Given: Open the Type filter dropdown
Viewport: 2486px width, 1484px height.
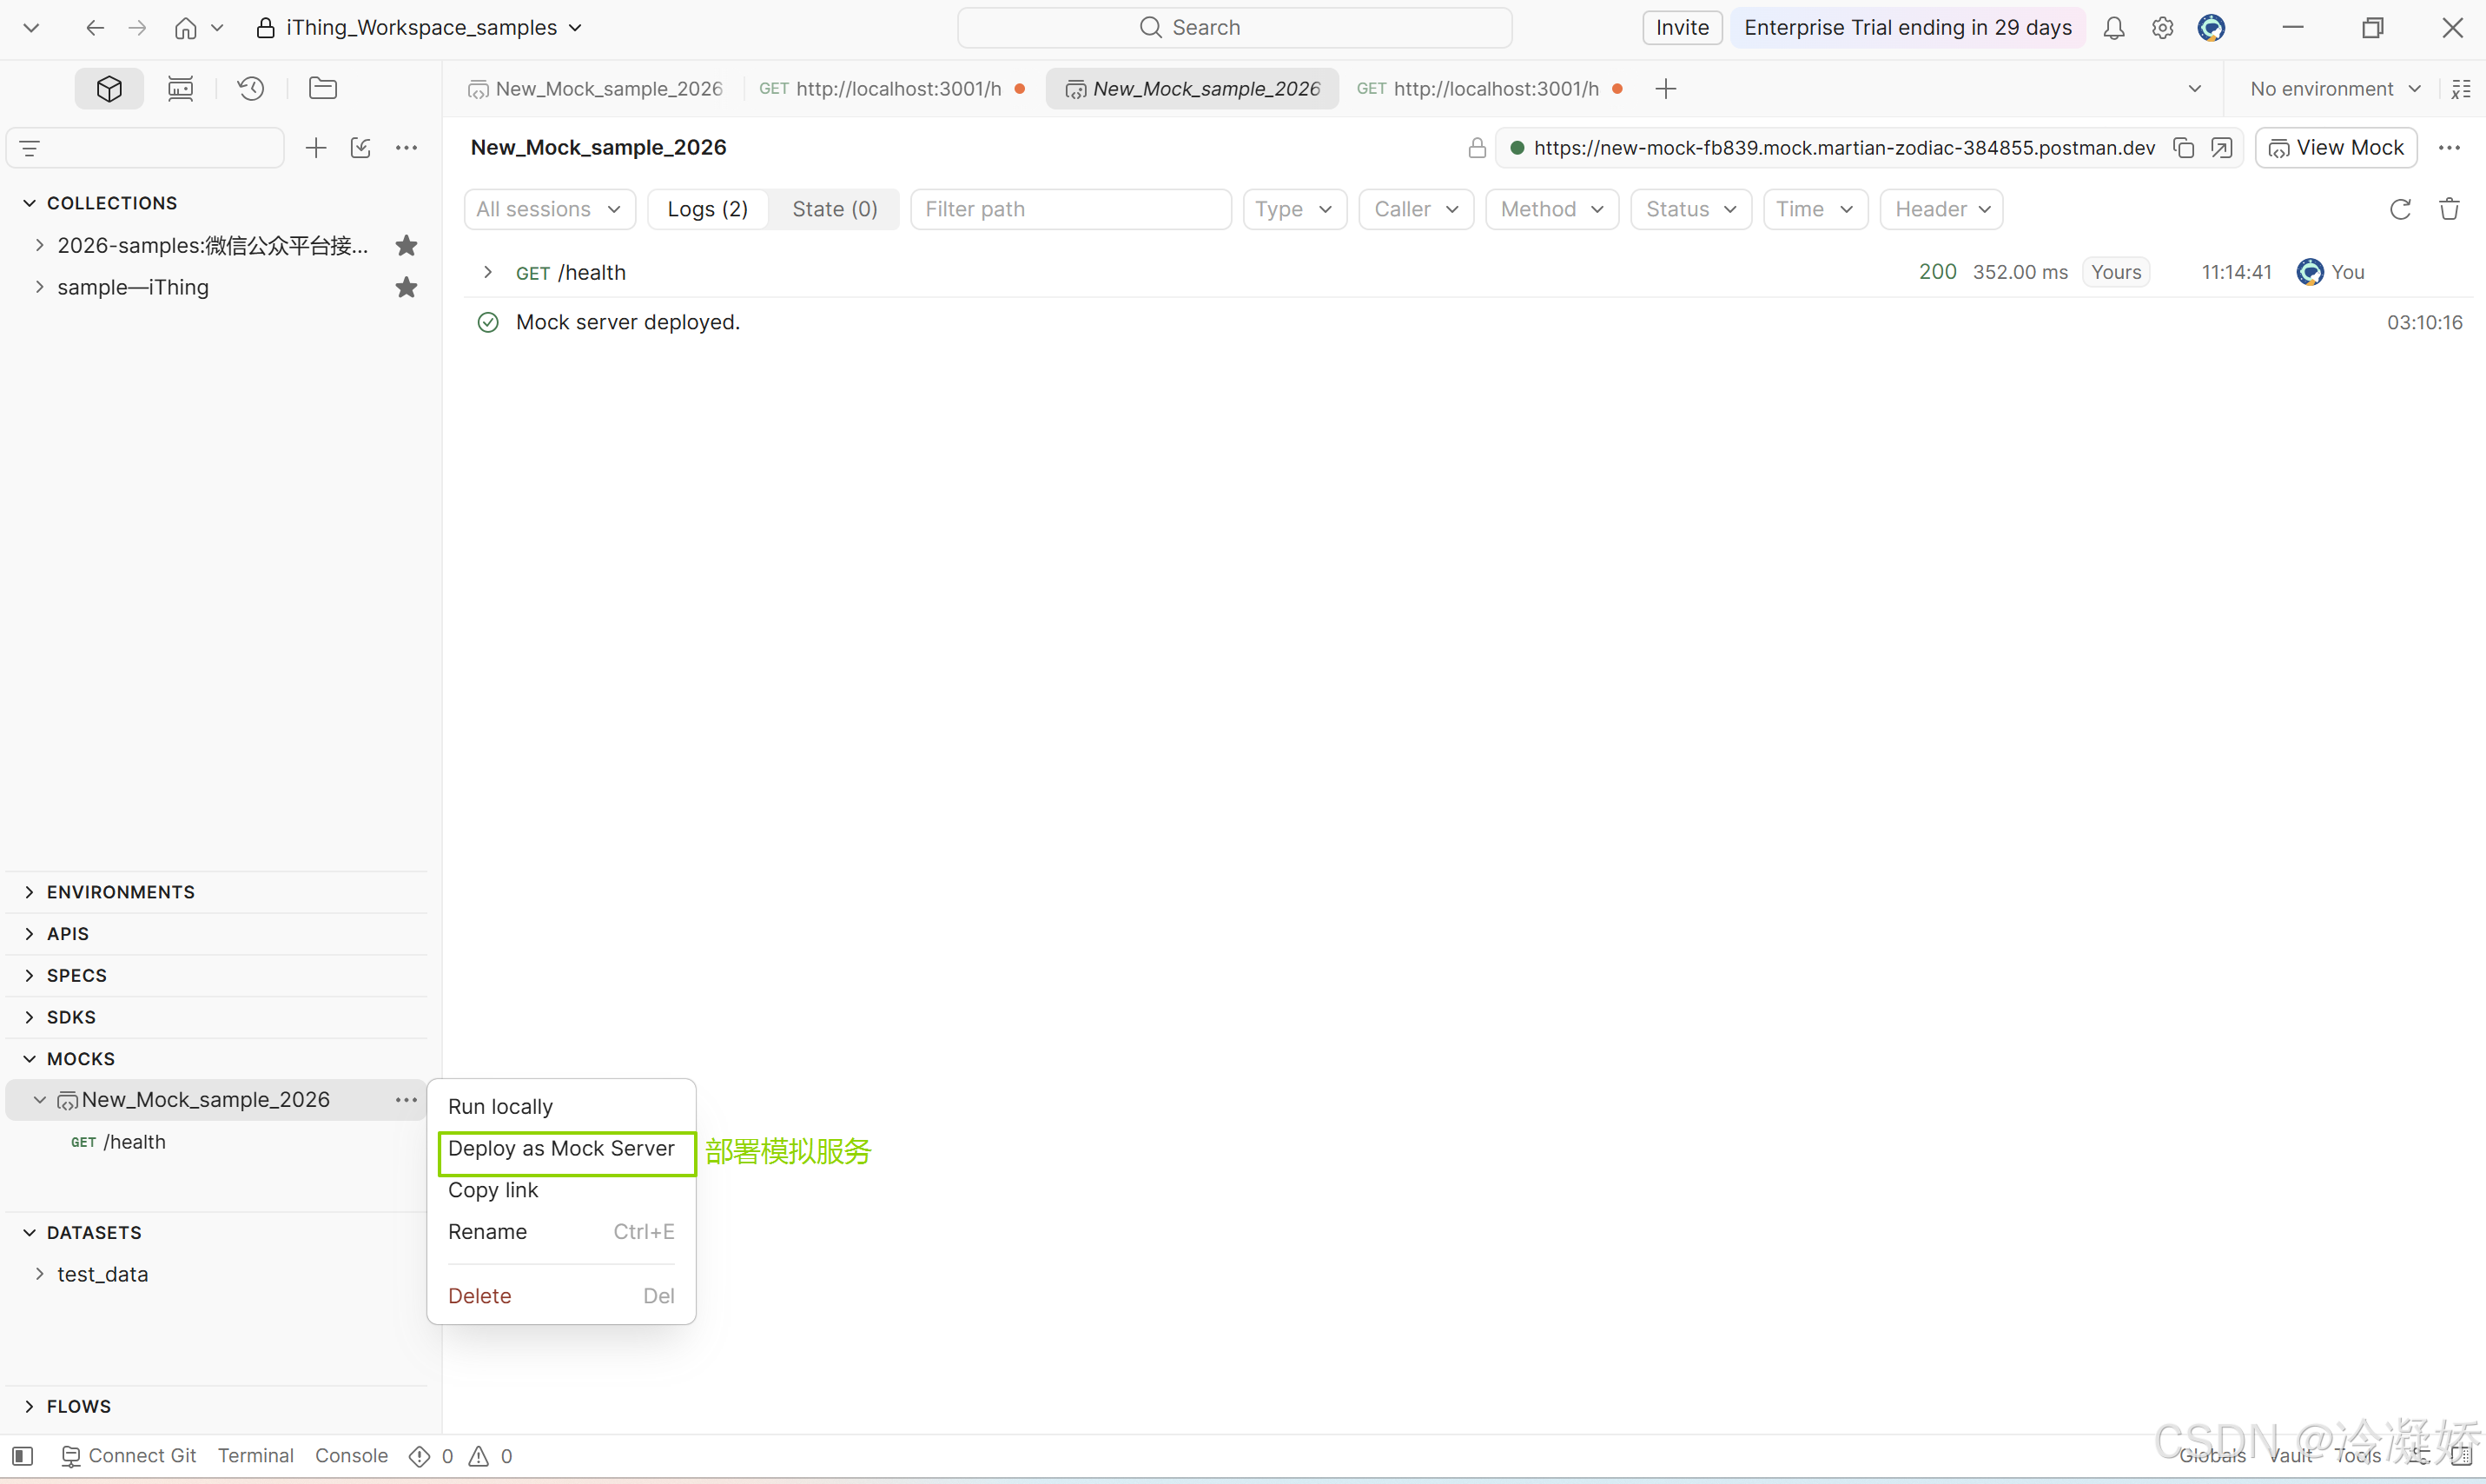Looking at the screenshot, I should (x=1294, y=209).
